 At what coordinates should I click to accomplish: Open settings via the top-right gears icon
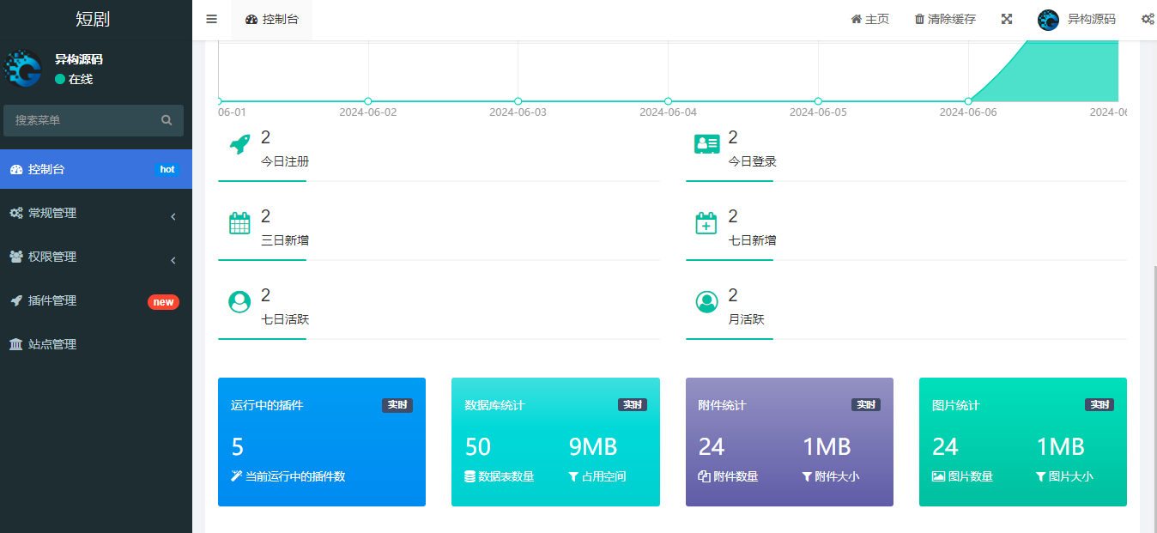pos(1148,19)
